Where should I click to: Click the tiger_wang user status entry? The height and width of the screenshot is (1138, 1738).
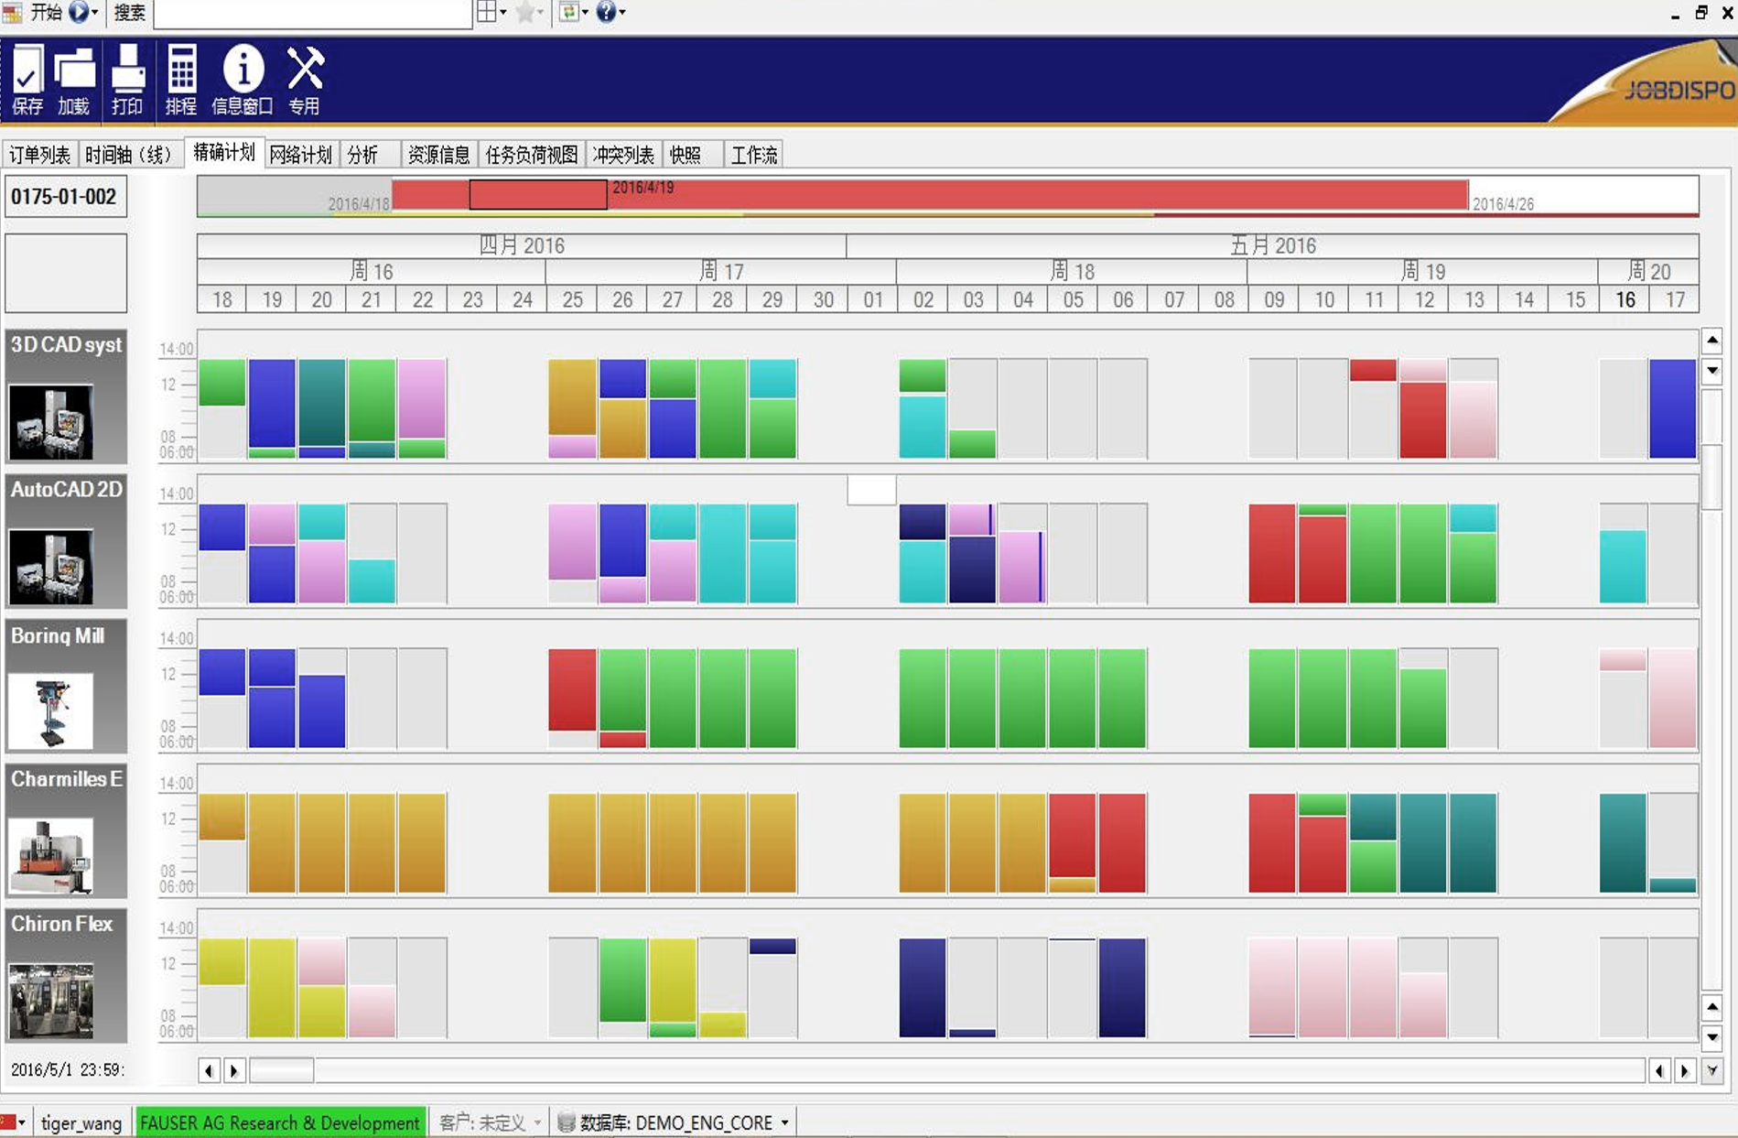[x=81, y=1122]
